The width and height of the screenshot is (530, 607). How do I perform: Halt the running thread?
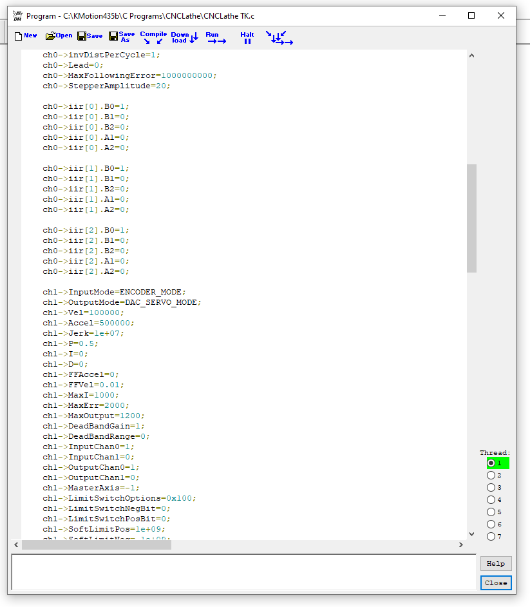click(x=247, y=37)
